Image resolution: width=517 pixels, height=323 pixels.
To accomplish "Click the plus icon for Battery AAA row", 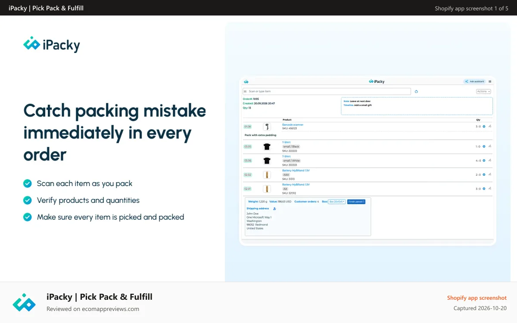I will [484, 175].
